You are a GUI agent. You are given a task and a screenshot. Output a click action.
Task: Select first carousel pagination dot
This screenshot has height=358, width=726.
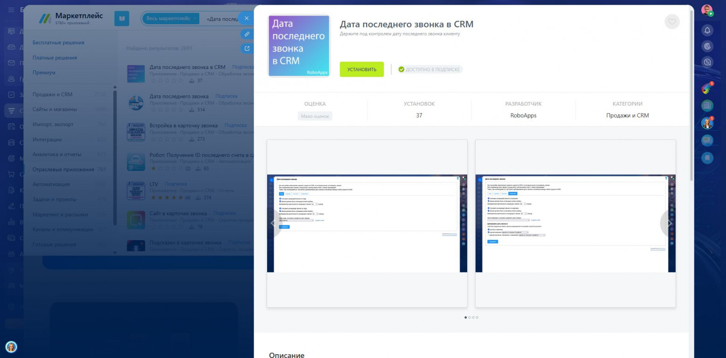point(466,317)
